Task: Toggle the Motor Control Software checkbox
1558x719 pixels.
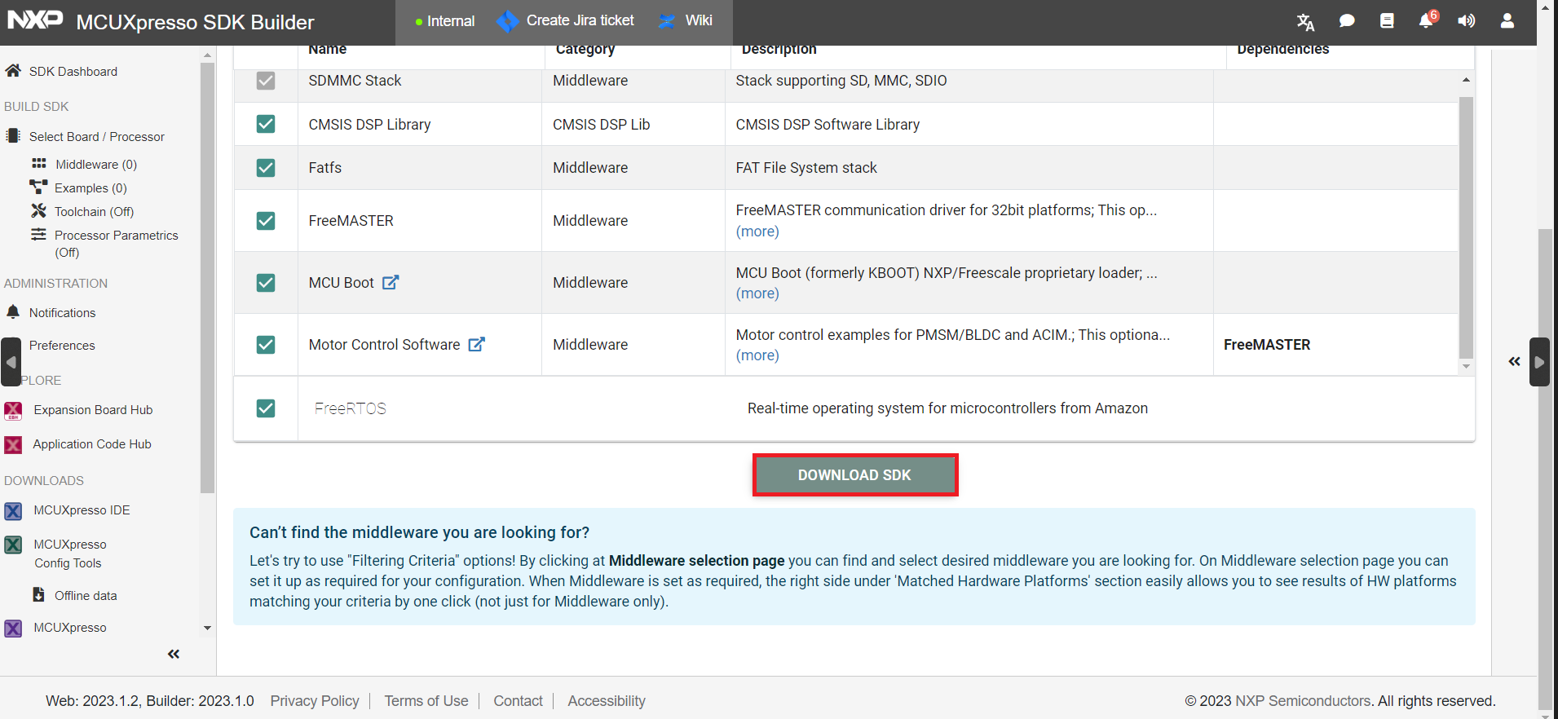Action: pyautogui.click(x=266, y=345)
